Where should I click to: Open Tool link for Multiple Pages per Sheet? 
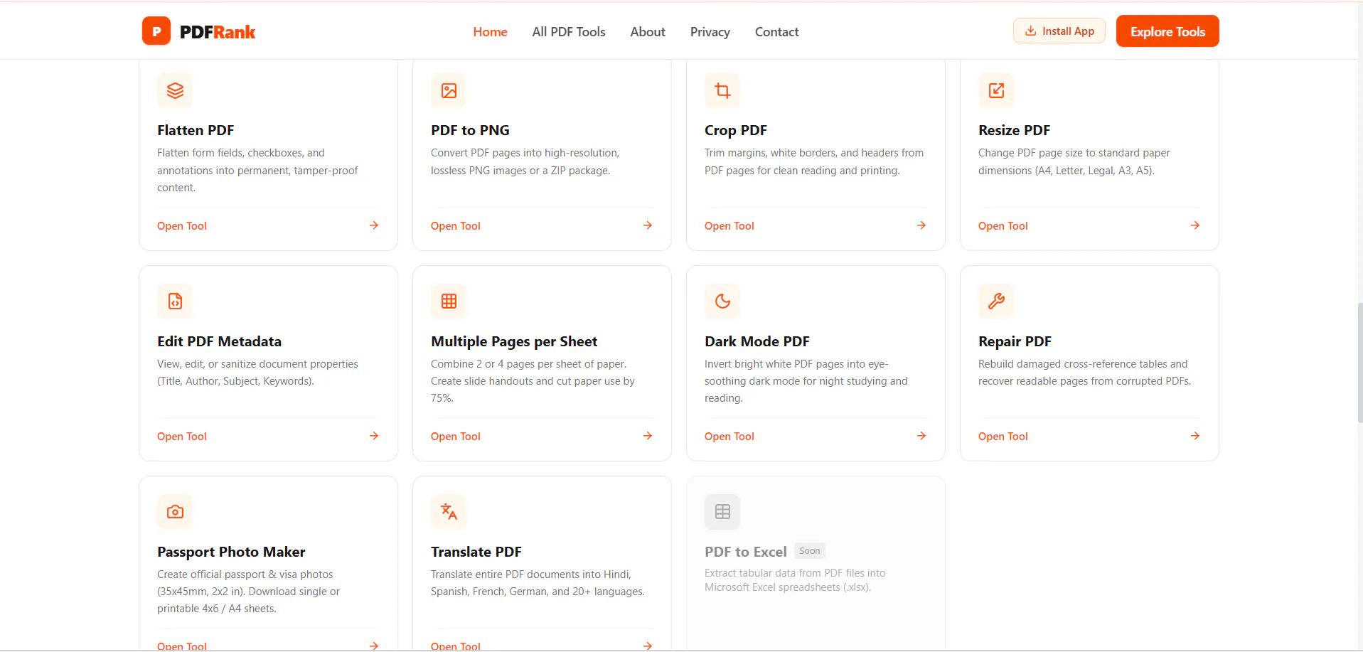point(456,437)
